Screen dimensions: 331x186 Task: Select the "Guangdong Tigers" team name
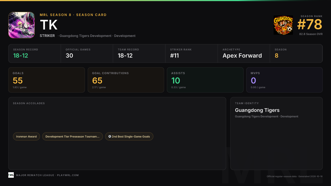pyautogui.click(x=257, y=110)
